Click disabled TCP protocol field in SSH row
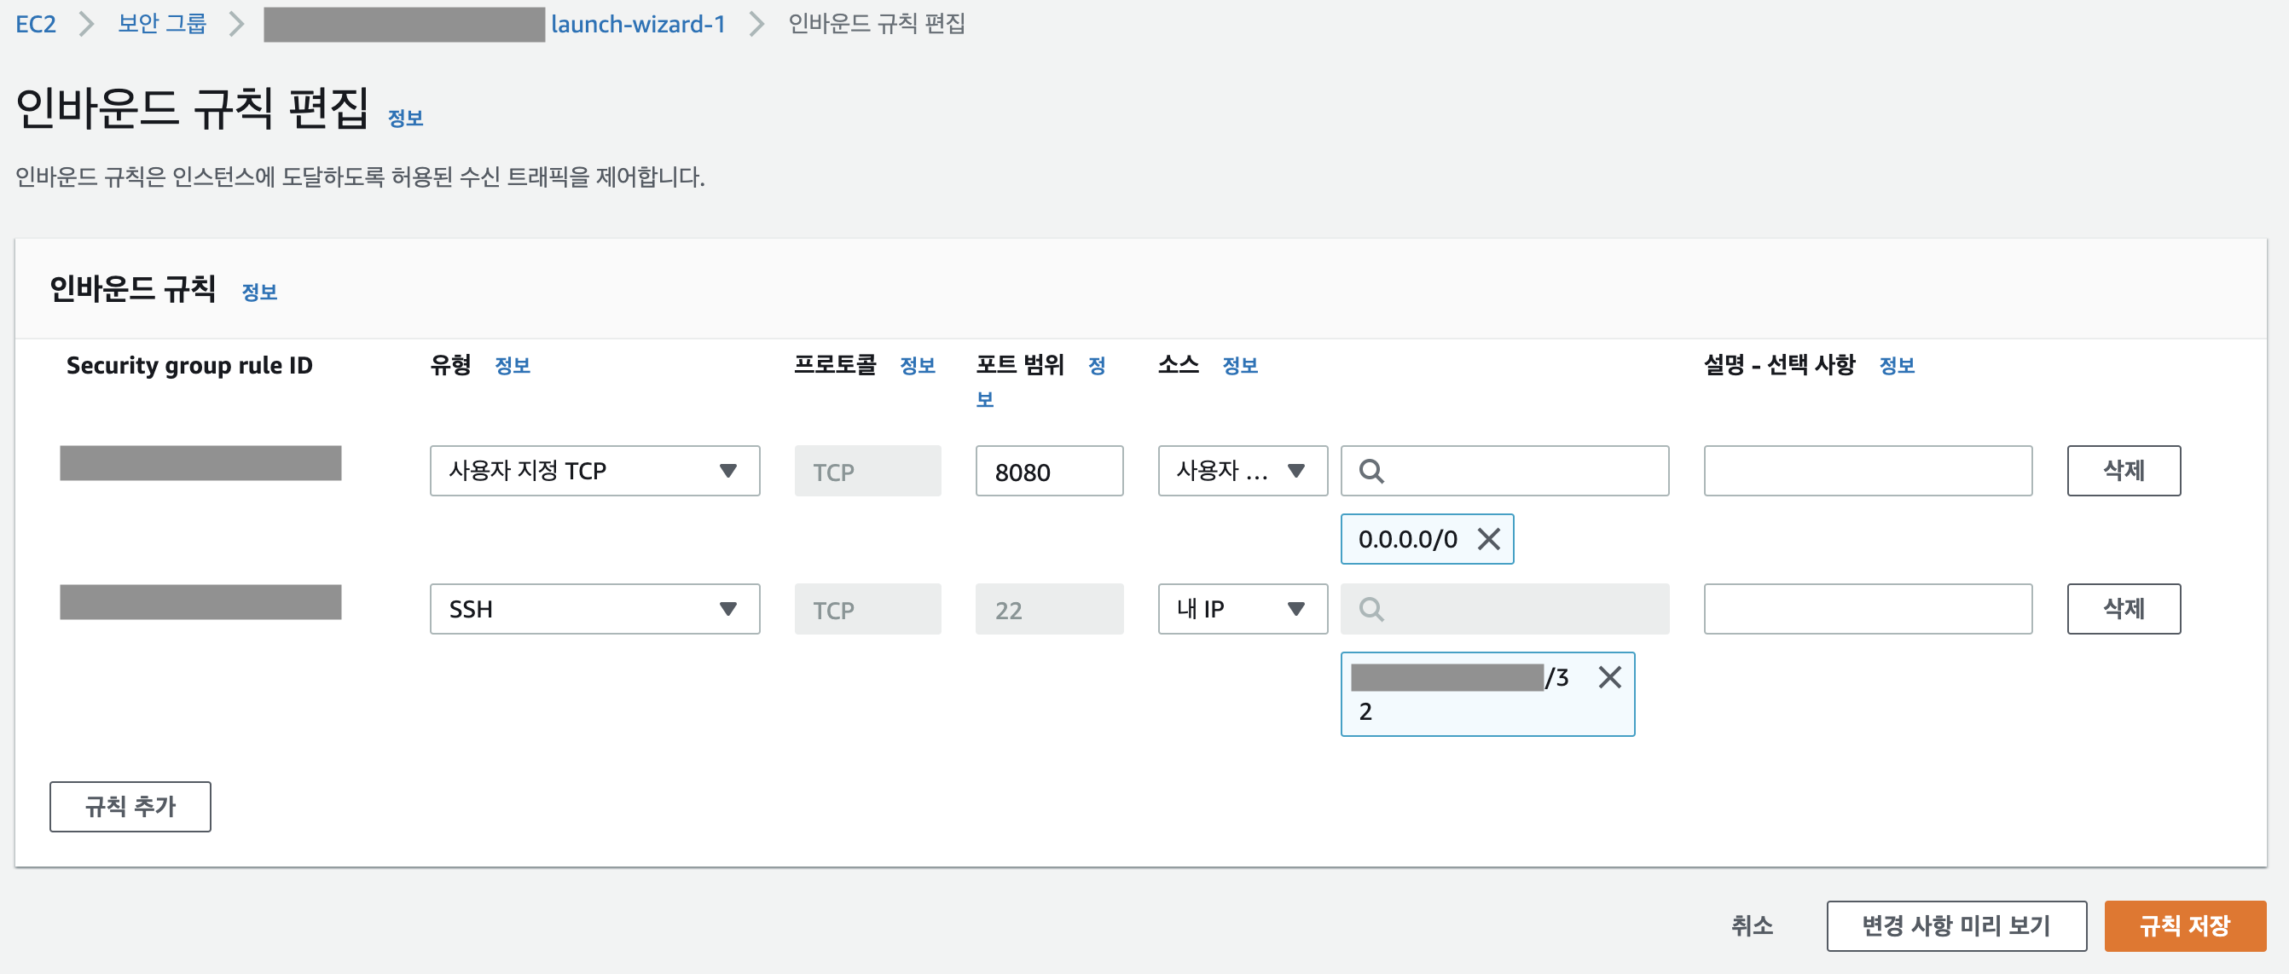2289x974 pixels. point(867,610)
